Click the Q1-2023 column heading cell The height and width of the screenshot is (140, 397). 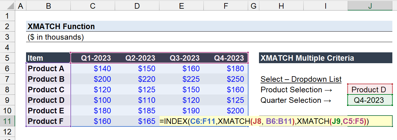(x=93, y=58)
